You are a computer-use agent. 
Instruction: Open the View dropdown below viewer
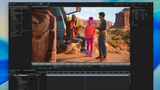(93, 66)
